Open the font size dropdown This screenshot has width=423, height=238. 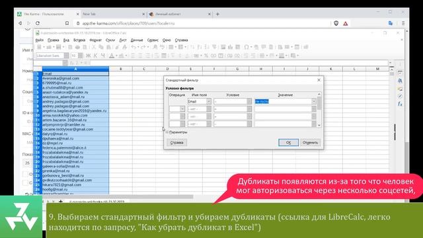(x=81, y=56)
